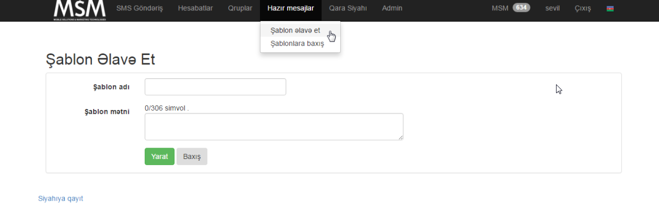The width and height of the screenshot is (659, 215).
Task: Click the MSM account label
Action: click(x=500, y=8)
